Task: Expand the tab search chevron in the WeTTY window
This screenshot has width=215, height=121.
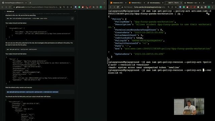Action: tap(212, 3)
